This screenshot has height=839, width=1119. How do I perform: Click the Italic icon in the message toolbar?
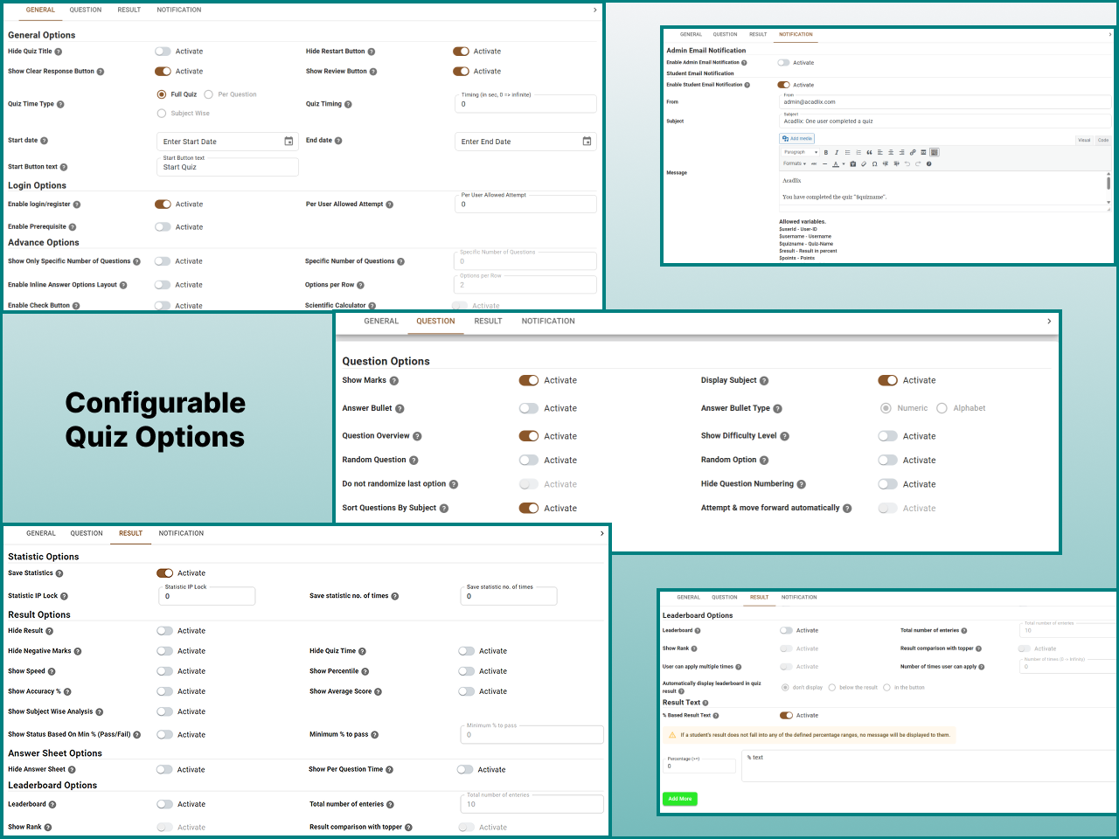pos(837,152)
